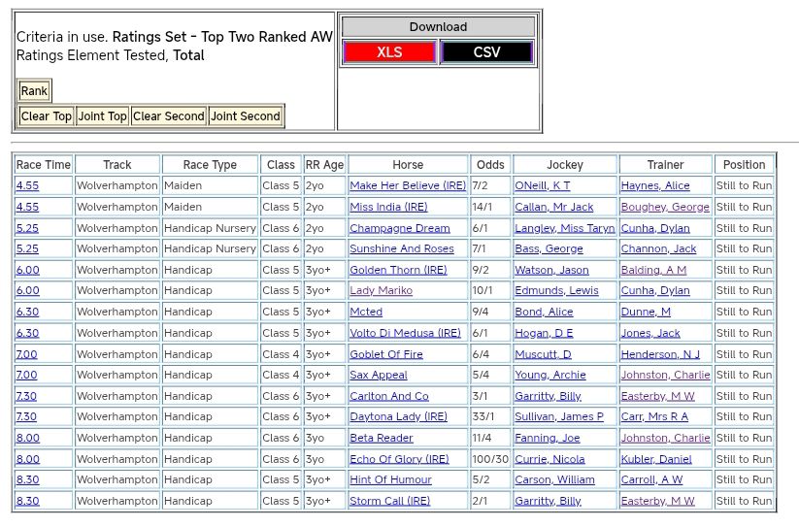Viewport: 799px width, 527px height.
Task: View jockey Hogan, D E
Action: (x=544, y=333)
